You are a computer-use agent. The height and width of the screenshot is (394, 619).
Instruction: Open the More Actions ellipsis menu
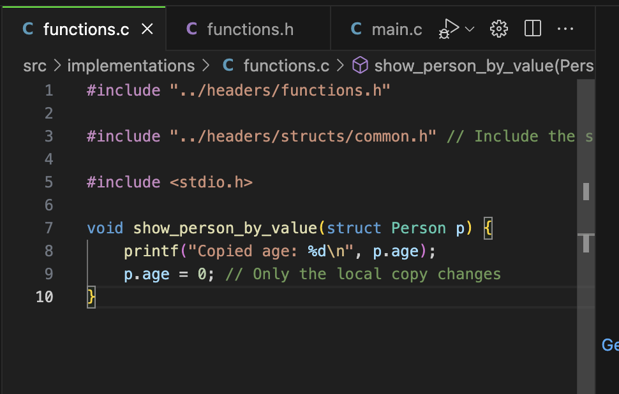(565, 29)
